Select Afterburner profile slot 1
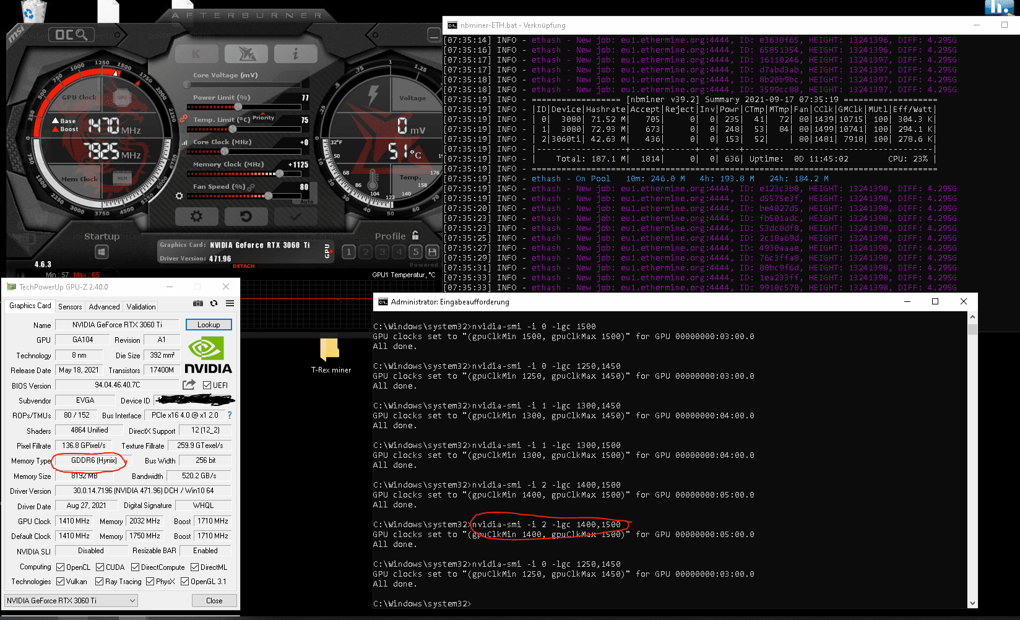The image size is (1020, 620). (349, 252)
